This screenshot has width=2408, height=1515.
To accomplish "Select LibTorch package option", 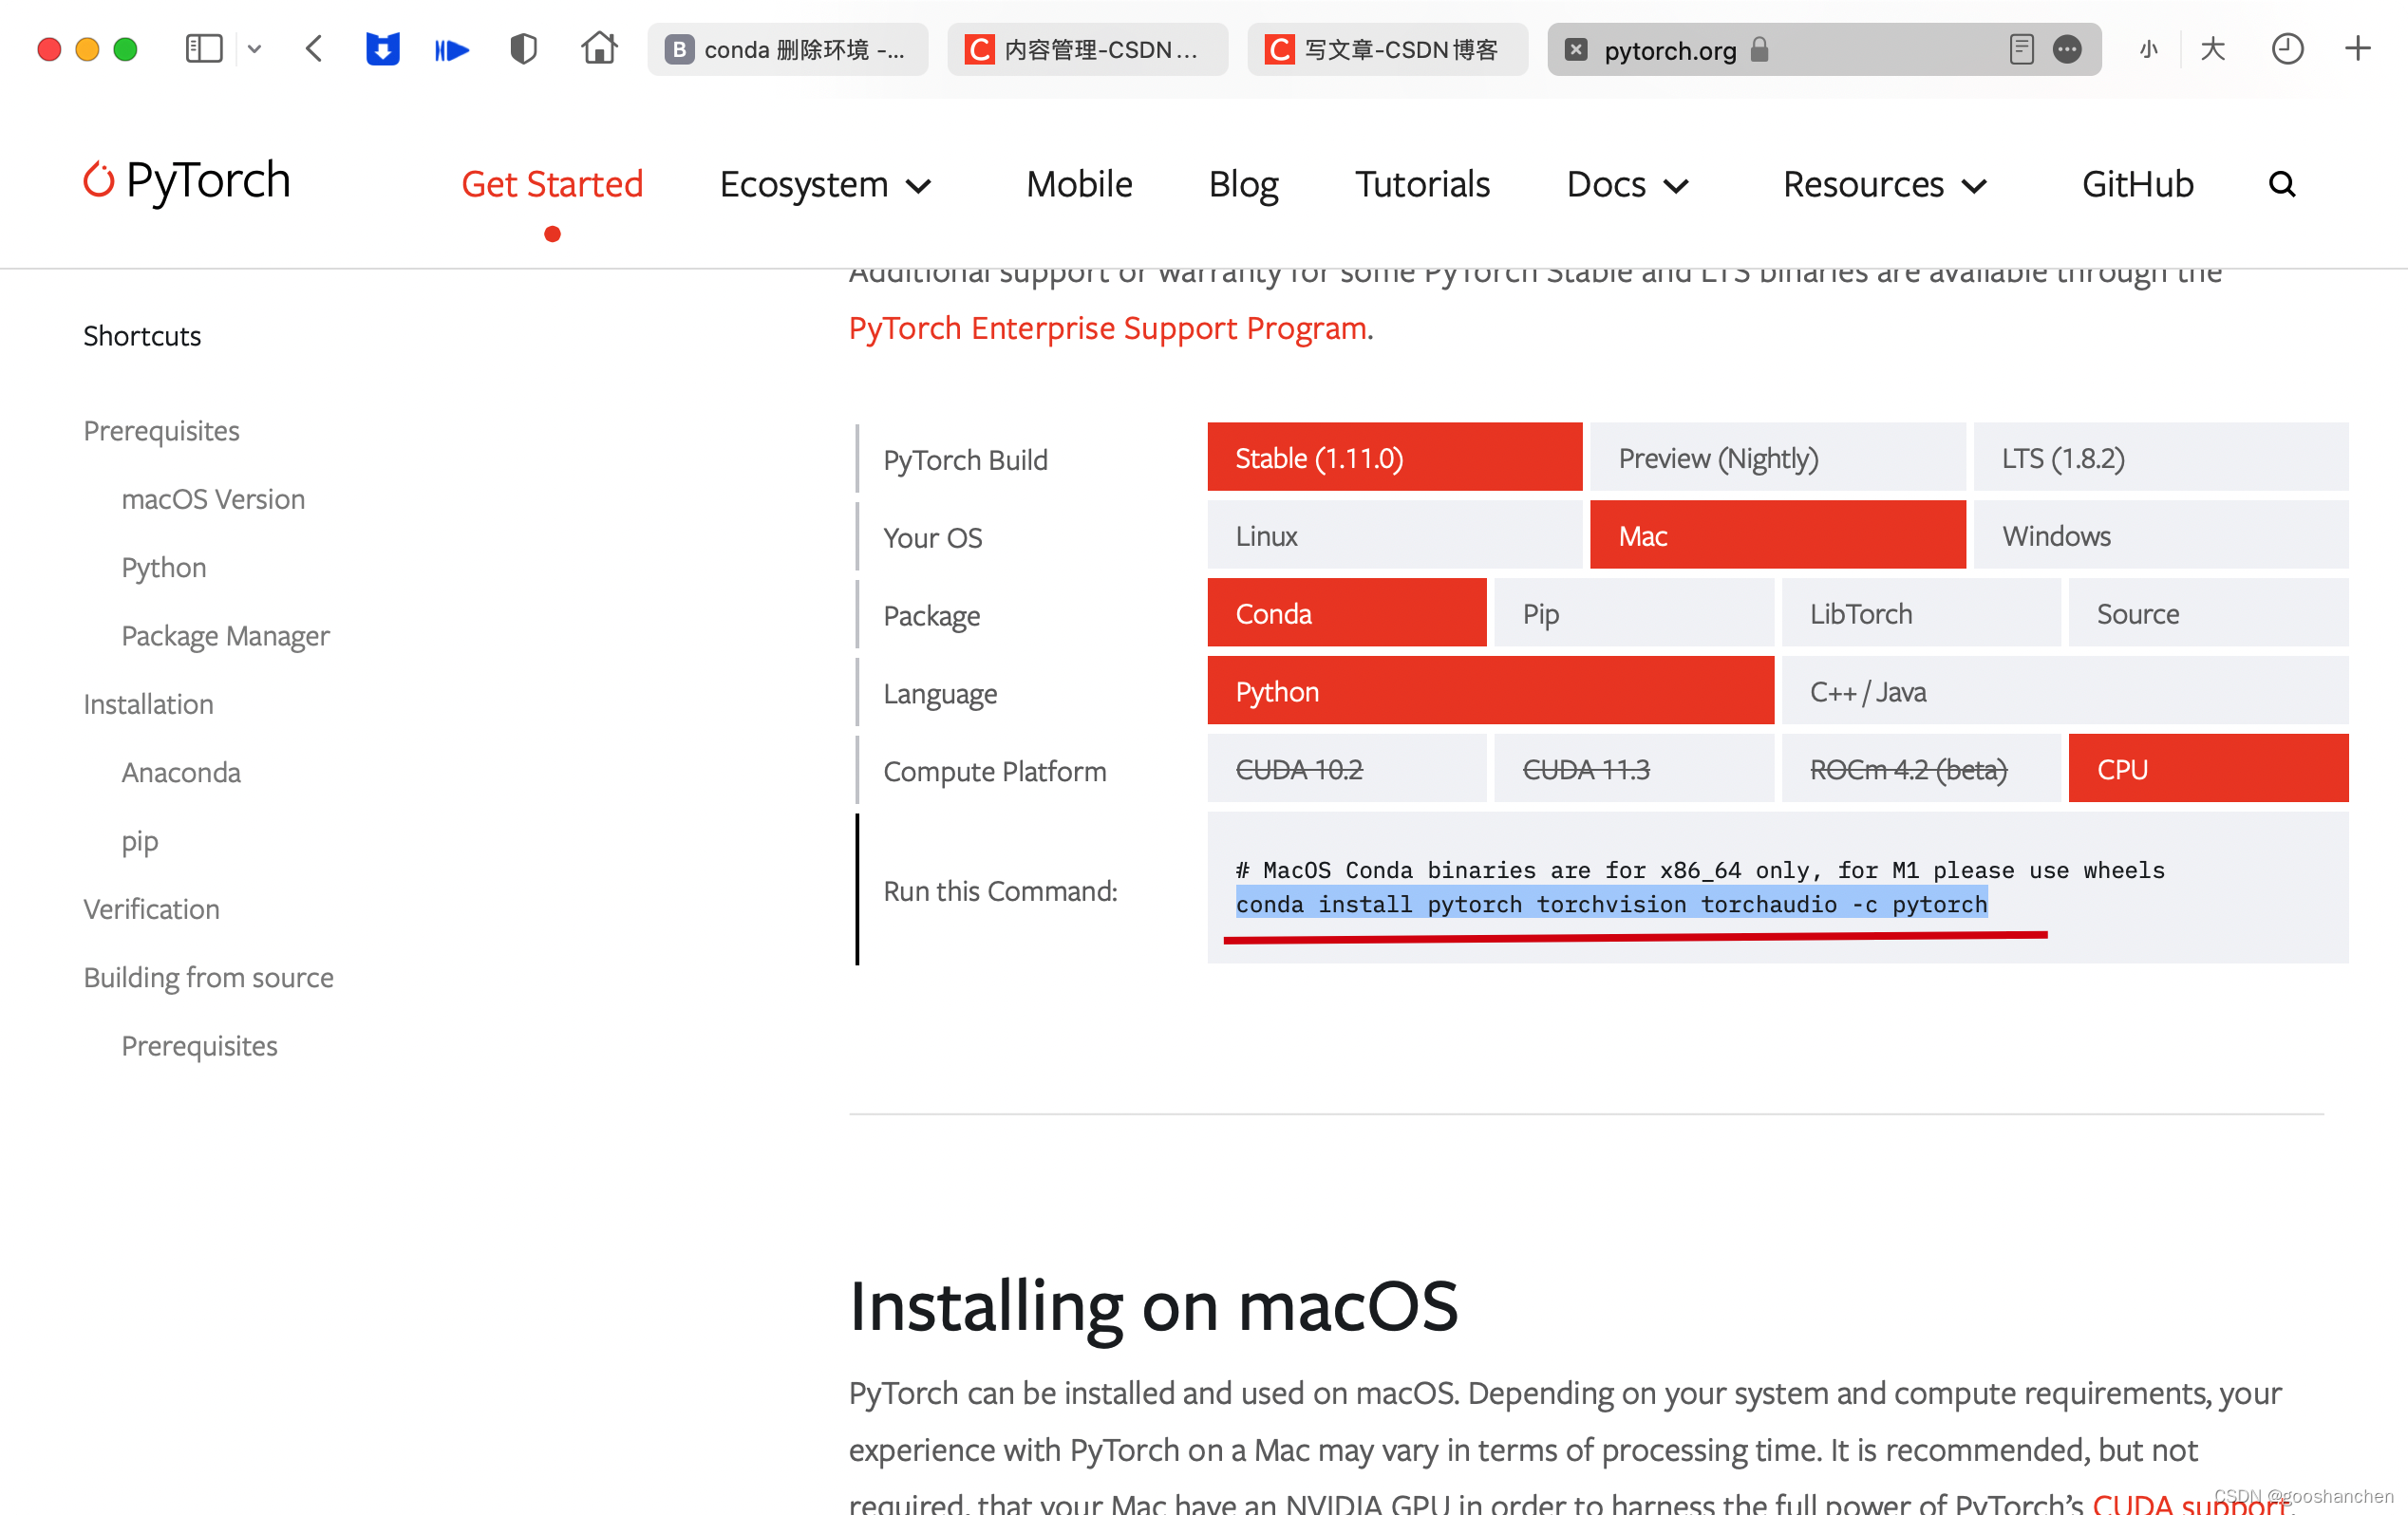I will pyautogui.click(x=1920, y=613).
